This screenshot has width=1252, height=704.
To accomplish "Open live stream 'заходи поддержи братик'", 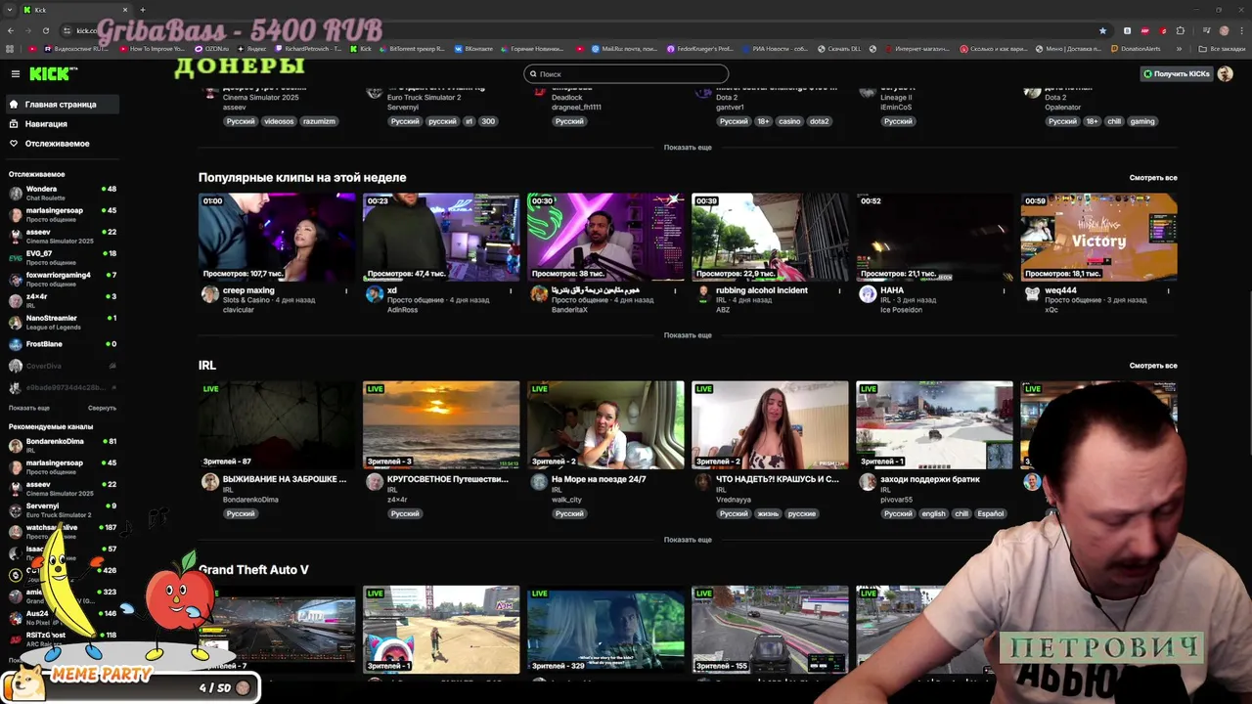I will (934, 425).
